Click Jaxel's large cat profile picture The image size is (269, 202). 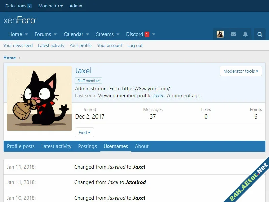tap(39, 98)
